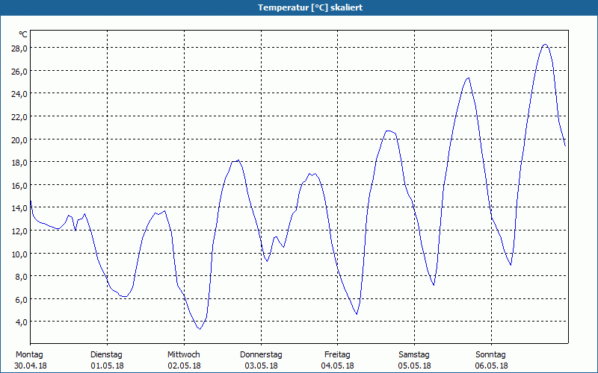Click the 01.05.18 date label
This screenshot has width=598, height=373.
point(107,366)
